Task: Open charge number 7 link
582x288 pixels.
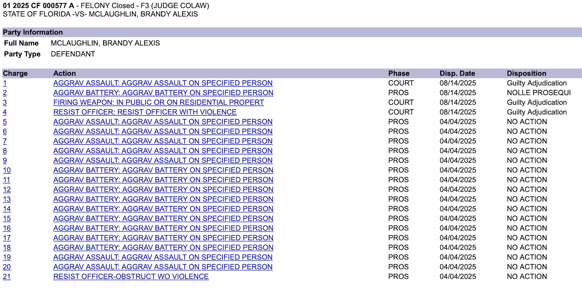Action: [5, 141]
